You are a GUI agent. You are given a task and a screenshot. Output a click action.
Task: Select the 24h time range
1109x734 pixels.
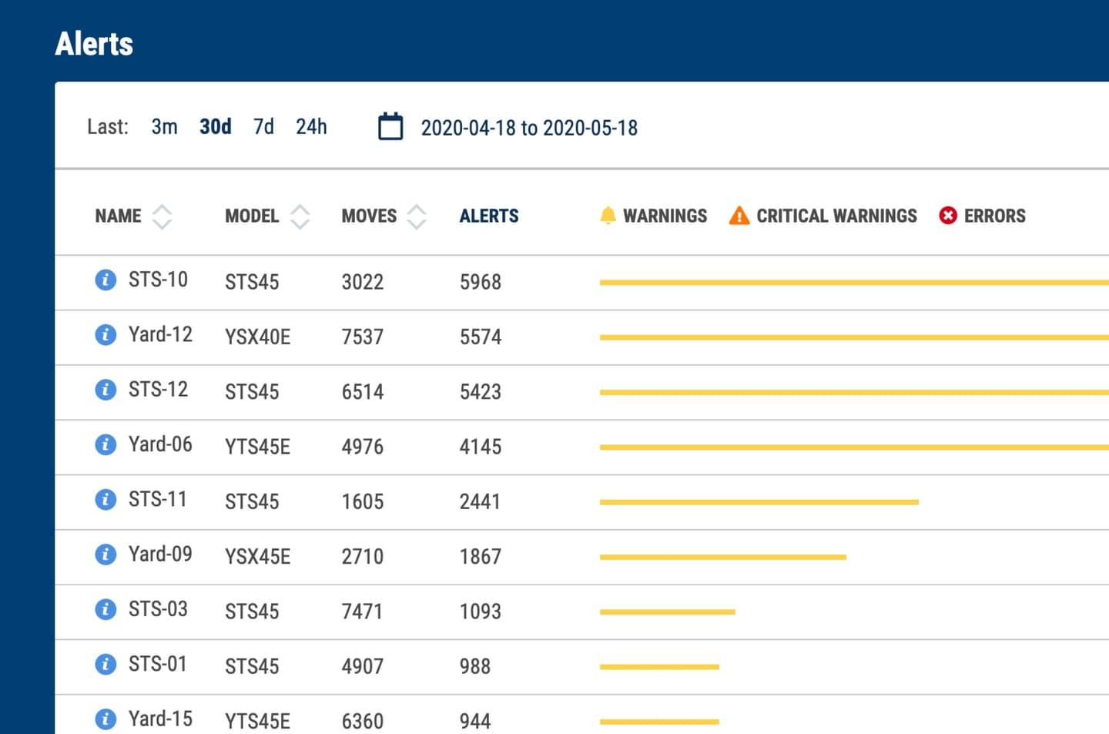click(x=311, y=127)
